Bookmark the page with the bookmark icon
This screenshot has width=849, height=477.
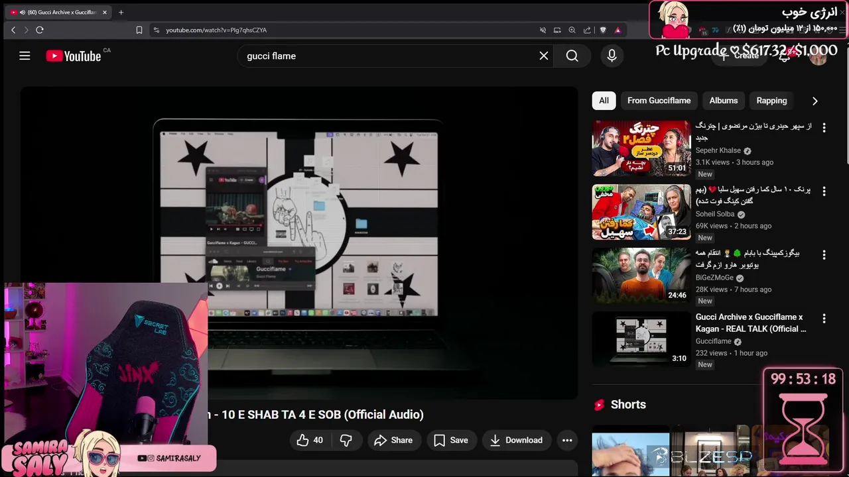coord(139,30)
